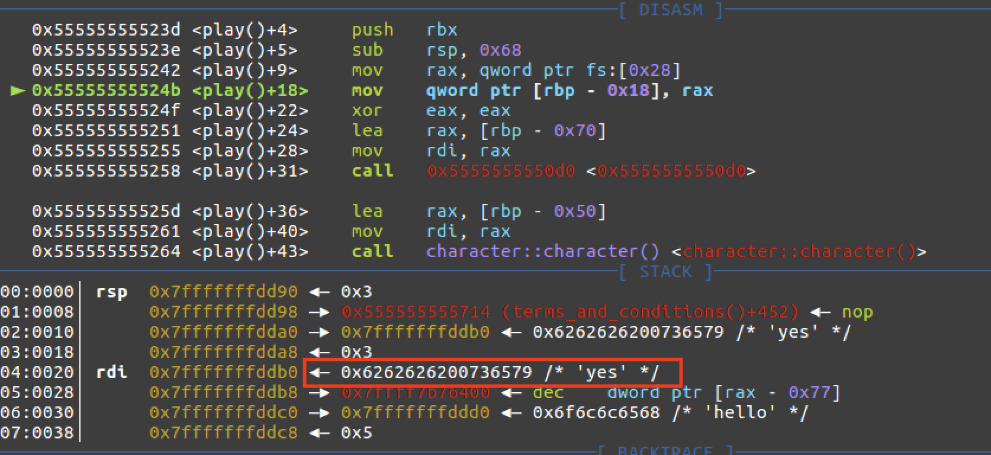Select stack address 0x7fffffffdda8
The width and height of the screenshot is (991, 455).
tap(223, 352)
